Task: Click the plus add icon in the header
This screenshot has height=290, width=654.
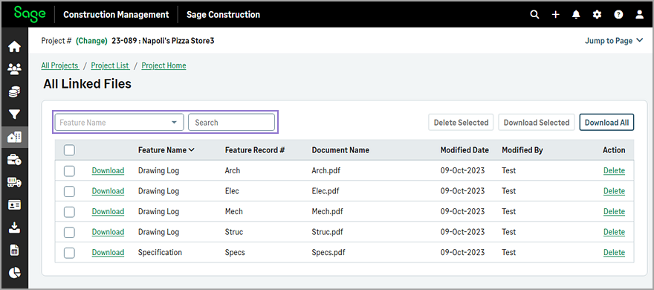Action: (x=556, y=15)
